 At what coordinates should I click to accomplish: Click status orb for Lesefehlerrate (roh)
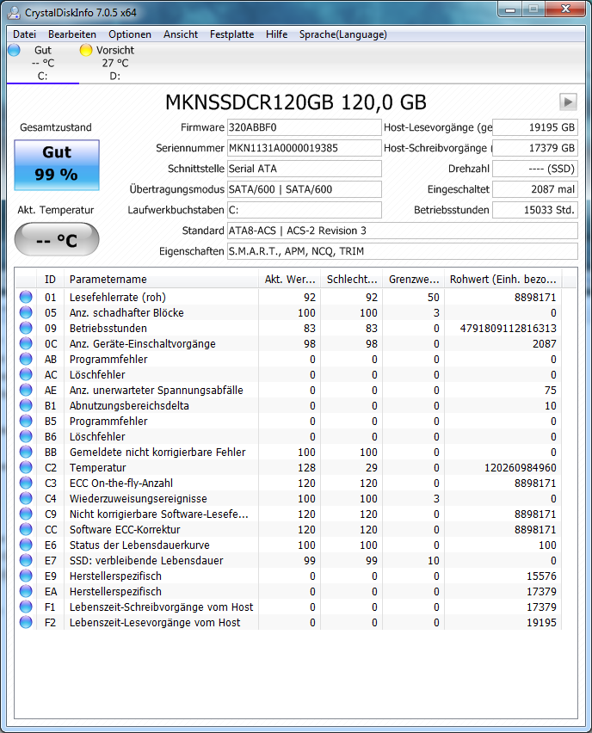tap(26, 297)
